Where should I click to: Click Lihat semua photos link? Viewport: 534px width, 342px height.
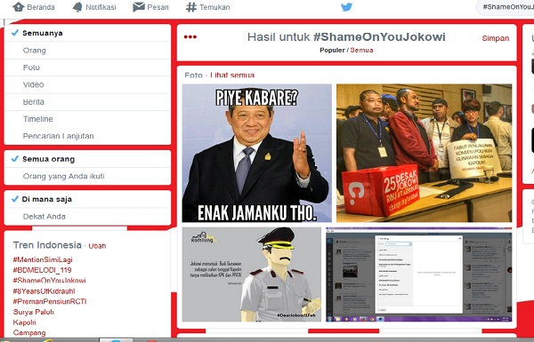(232, 76)
